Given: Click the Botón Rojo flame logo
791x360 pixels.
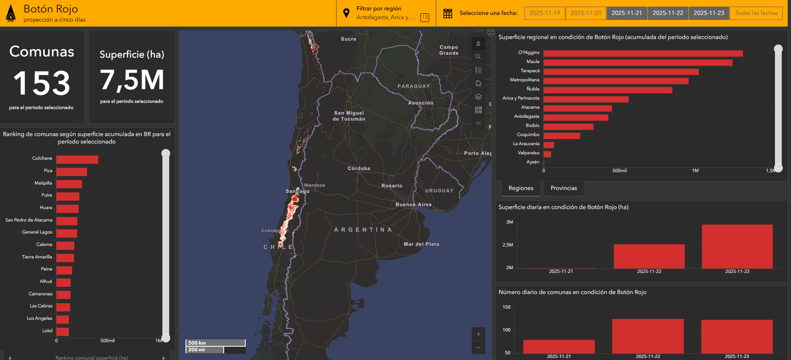Looking at the screenshot, I should (11, 13).
